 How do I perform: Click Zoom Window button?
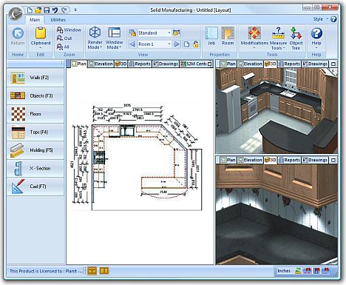click(69, 30)
